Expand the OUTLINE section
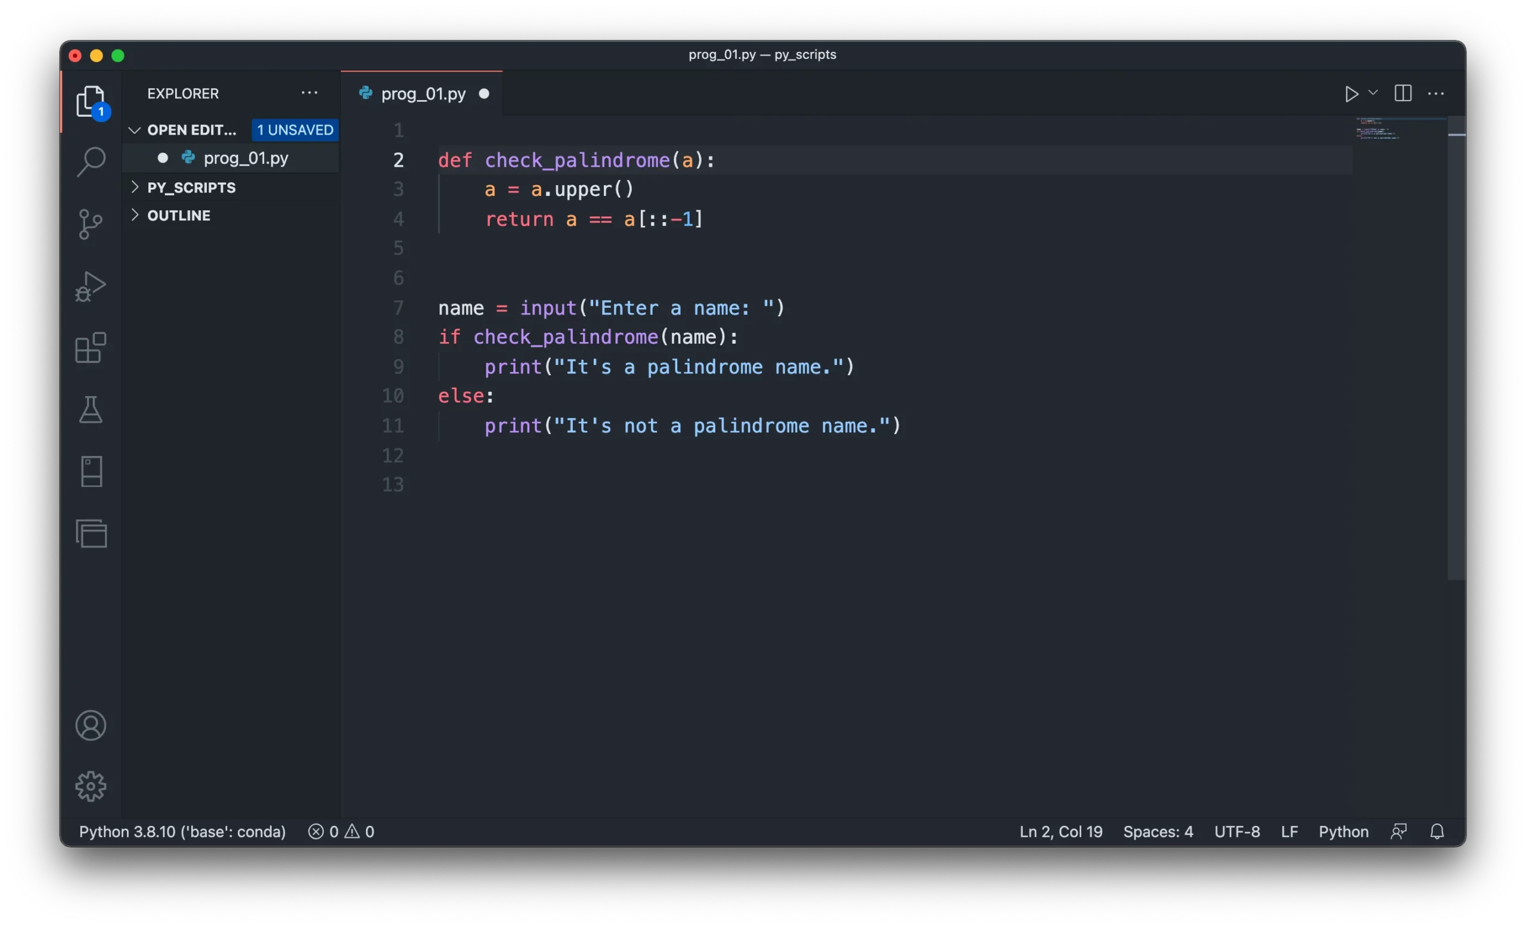Image resolution: width=1526 pixels, height=926 pixels. [178, 215]
